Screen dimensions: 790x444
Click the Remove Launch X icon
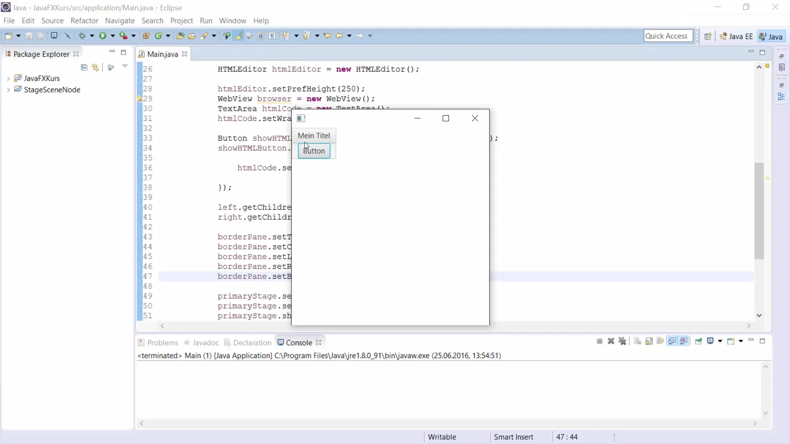click(611, 341)
